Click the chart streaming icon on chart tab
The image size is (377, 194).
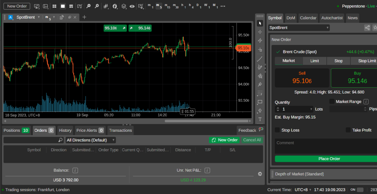pyautogui.click(x=62, y=17)
